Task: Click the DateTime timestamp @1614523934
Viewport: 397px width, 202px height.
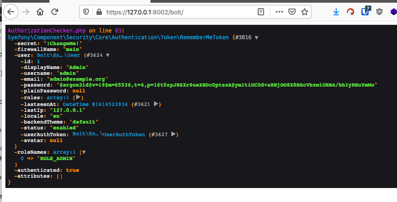Action: pos(110,104)
